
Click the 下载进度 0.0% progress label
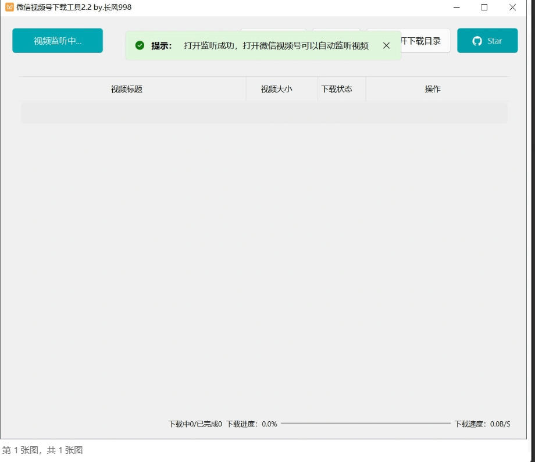point(251,424)
